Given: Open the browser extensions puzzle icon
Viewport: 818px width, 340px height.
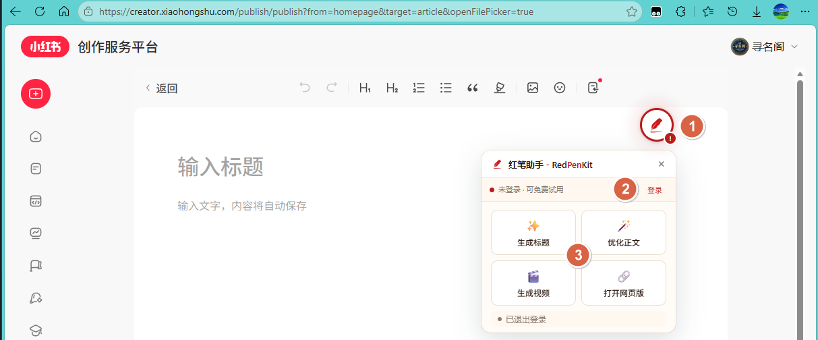Looking at the screenshot, I should [680, 11].
